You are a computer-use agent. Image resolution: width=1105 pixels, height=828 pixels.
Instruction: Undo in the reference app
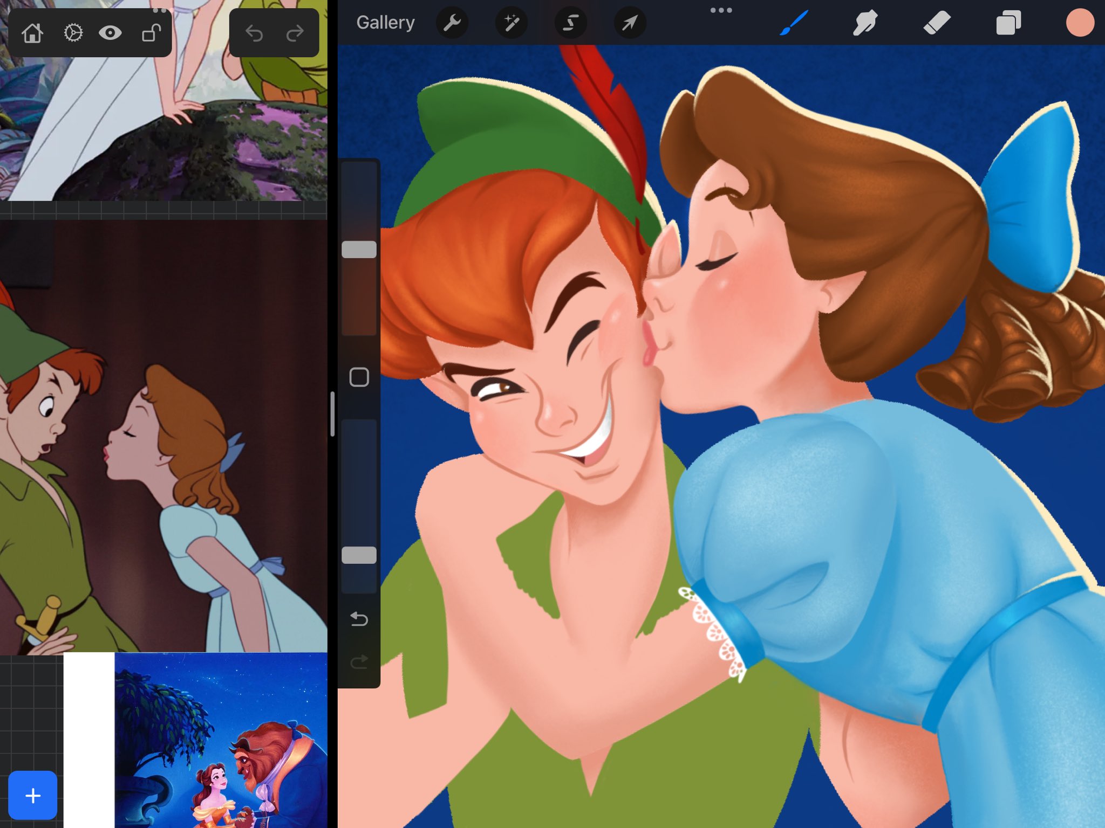pos(254,33)
